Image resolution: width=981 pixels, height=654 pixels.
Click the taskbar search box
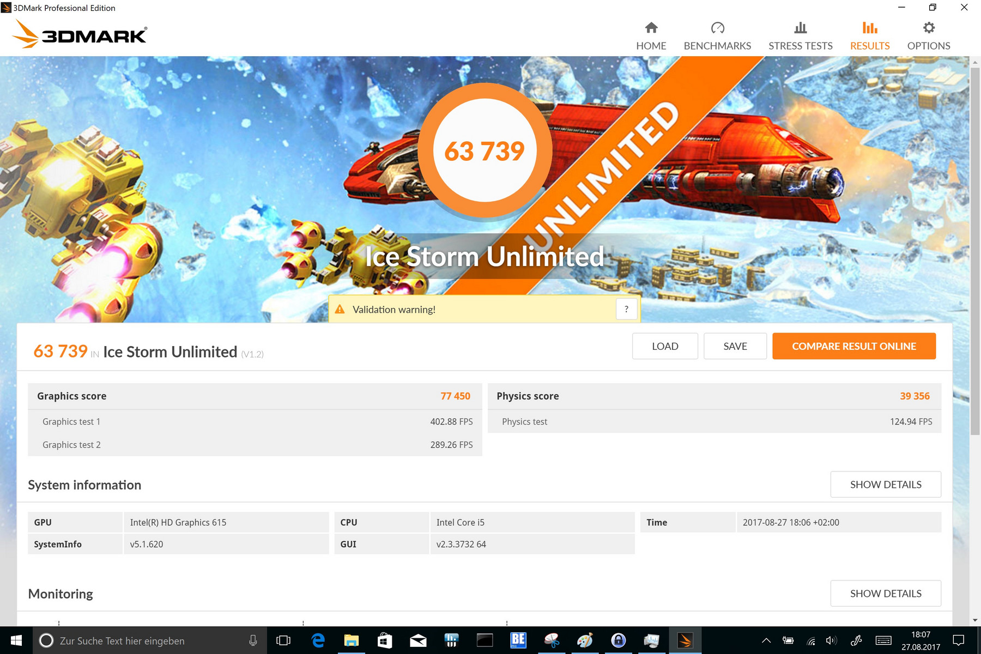(150, 640)
